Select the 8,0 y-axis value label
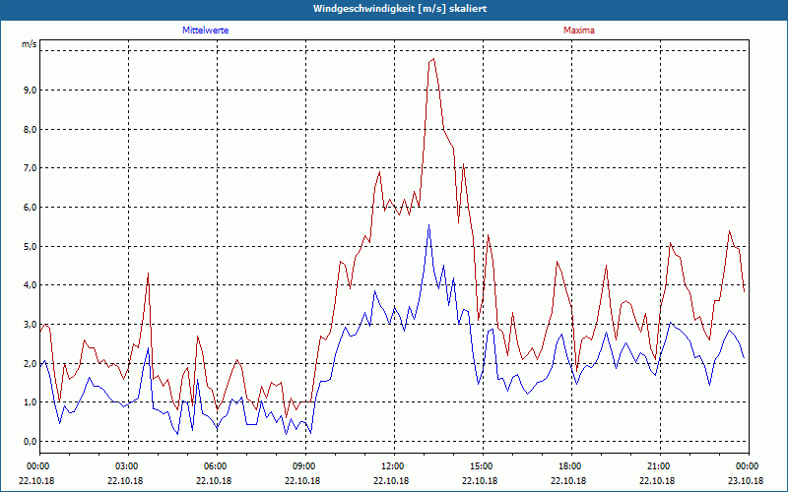 [x=30, y=129]
